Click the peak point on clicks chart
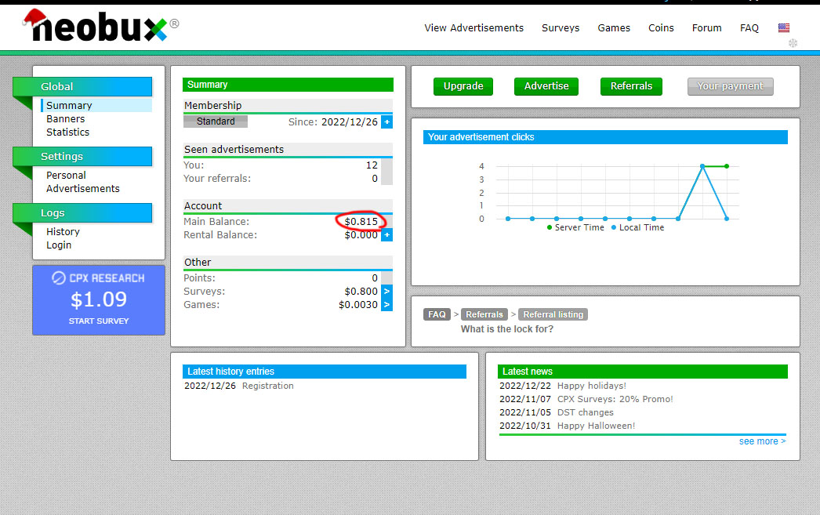The image size is (820, 515). point(702,166)
